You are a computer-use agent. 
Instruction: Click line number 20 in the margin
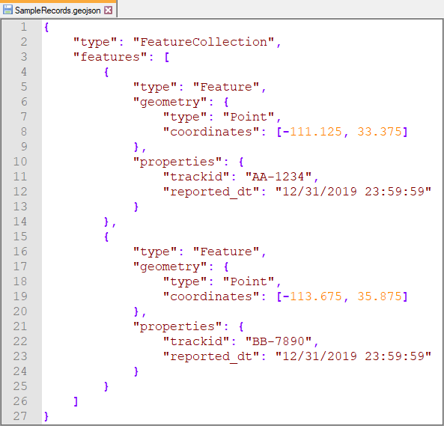point(20,311)
